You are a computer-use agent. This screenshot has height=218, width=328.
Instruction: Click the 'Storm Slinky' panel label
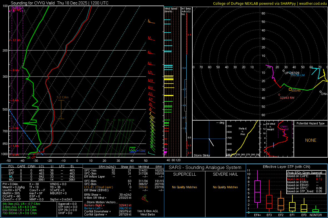tap(202, 155)
